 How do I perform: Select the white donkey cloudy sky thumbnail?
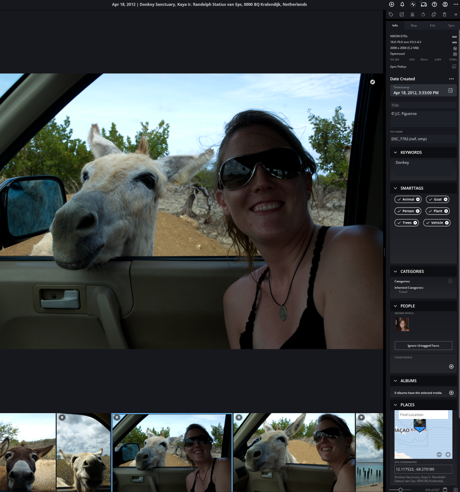tap(83, 452)
